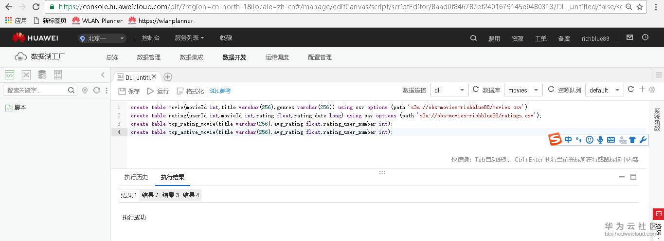
Task: Go to the 控制台 console
Action: point(150,38)
